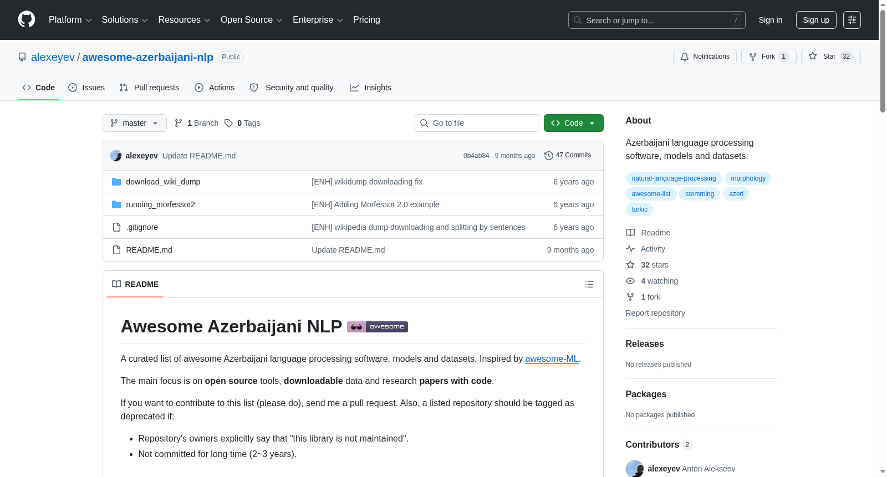Open commit message '[ENH] wikidump downloading fix'
887x477 pixels.
[367, 182]
